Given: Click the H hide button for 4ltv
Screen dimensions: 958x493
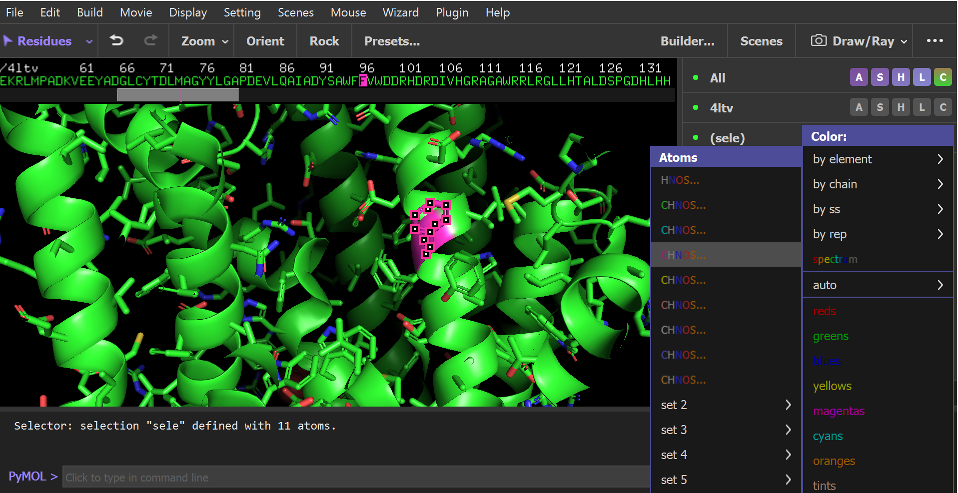Looking at the screenshot, I should 901,107.
